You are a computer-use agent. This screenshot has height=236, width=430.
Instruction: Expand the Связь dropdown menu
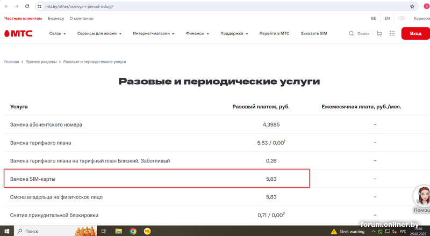pos(57,33)
